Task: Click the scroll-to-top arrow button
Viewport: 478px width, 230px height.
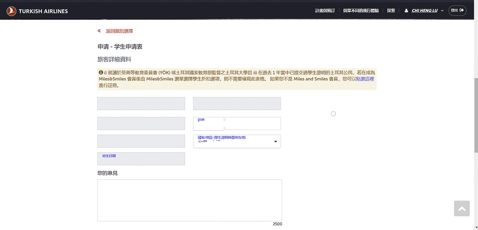Action: click(462, 208)
